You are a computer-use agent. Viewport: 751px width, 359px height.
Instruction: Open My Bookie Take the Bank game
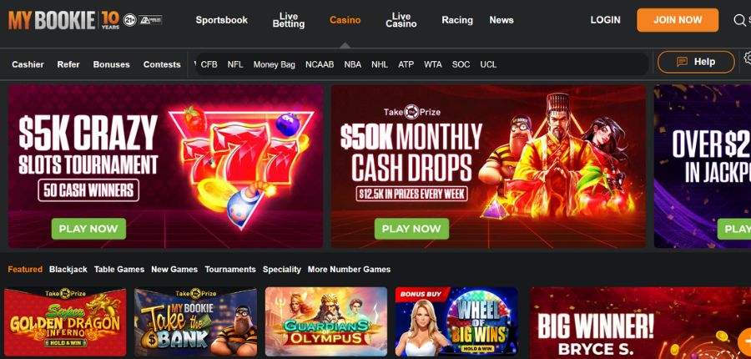[195, 321]
